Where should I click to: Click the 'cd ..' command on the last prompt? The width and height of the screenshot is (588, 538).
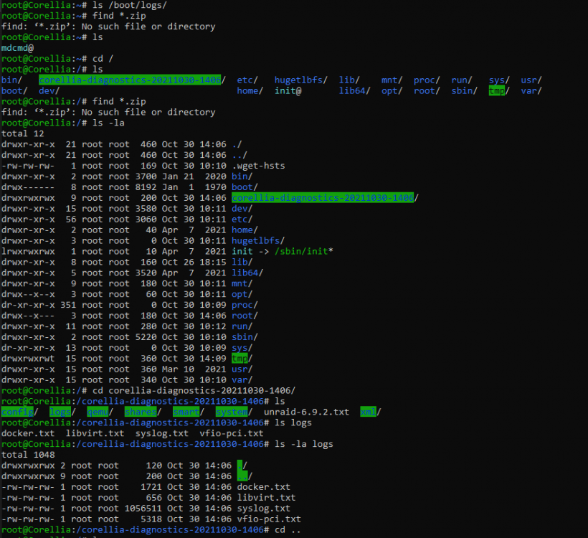(288, 529)
